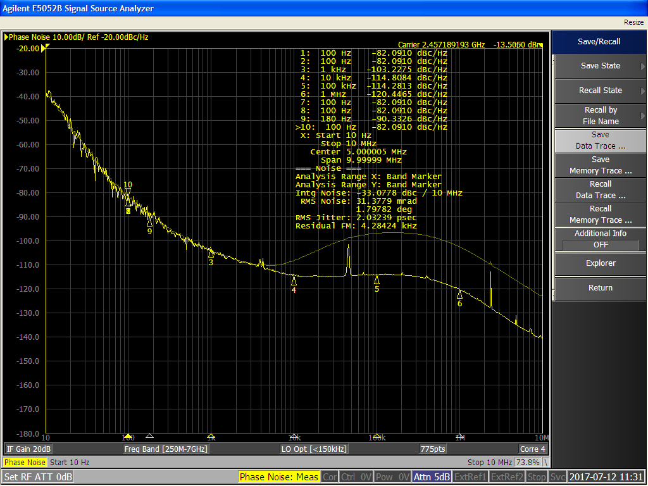Click the Pow 0V status indicator
Viewport: 648px width, 486px height.
click(392, 477)
